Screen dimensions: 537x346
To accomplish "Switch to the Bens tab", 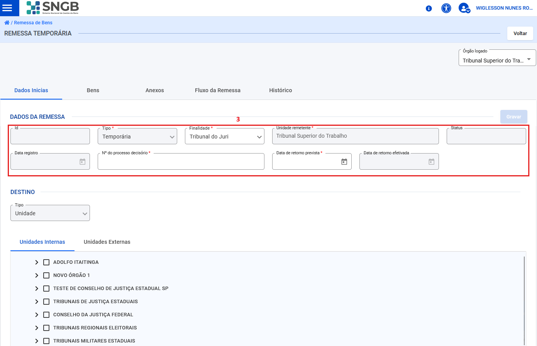I will [93, 90].
